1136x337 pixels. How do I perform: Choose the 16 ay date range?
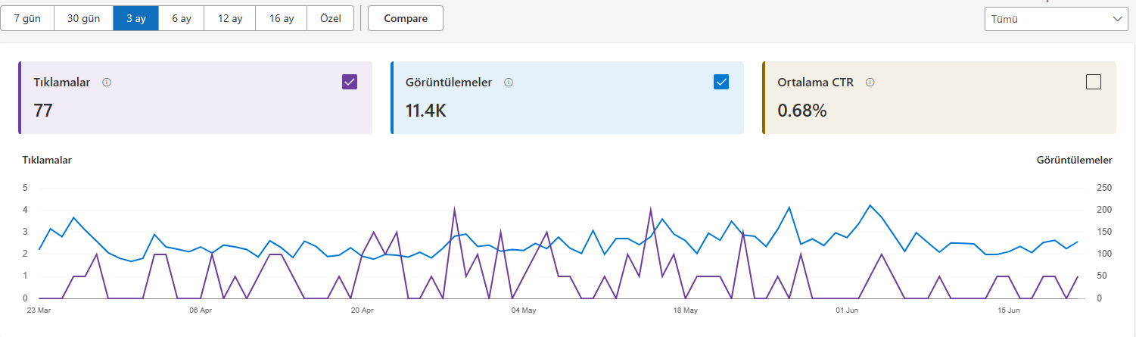point(282,19)
